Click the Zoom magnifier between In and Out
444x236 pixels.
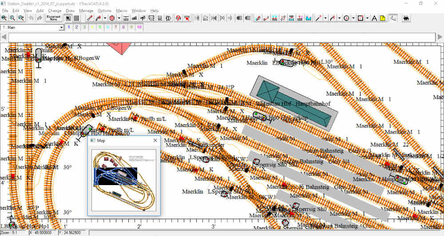pos(12,18)
